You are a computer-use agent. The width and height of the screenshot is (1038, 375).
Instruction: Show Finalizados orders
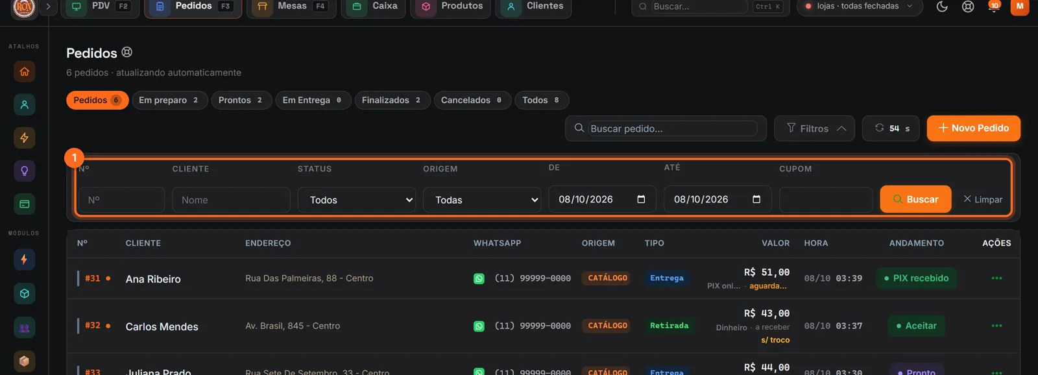tap(392, 100)
